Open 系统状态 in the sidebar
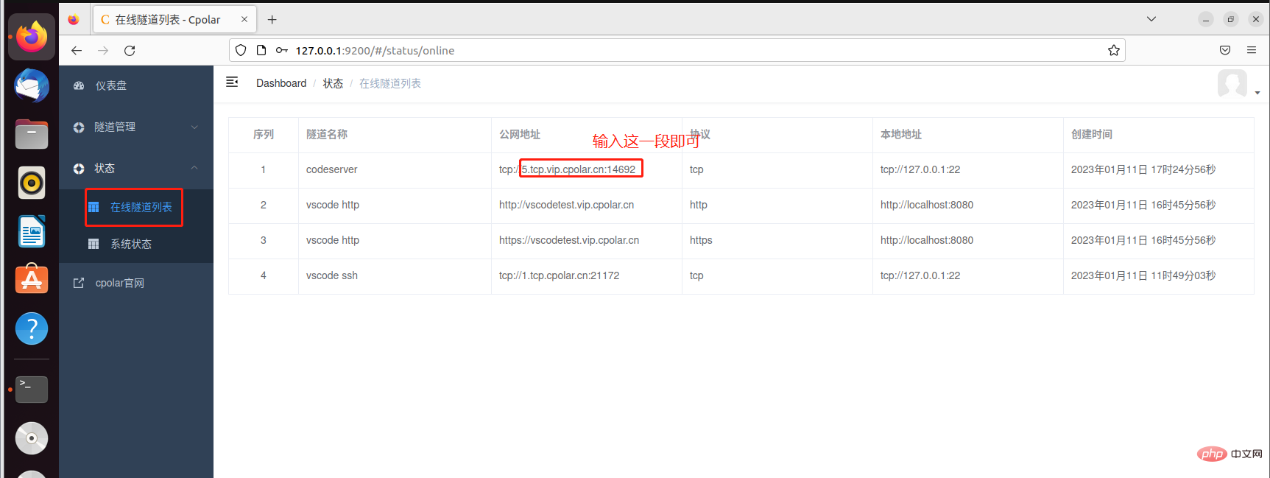This screenshot has width=1270, height=478. tap(131, 244)
